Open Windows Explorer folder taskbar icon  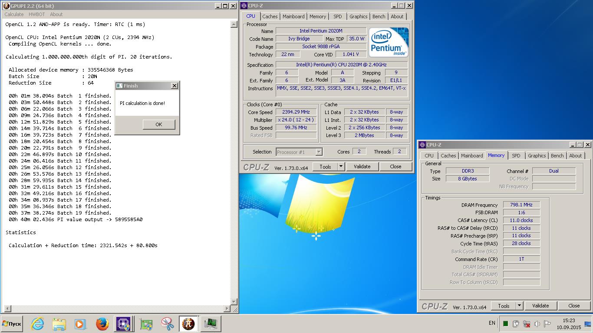tap(59, 324)
